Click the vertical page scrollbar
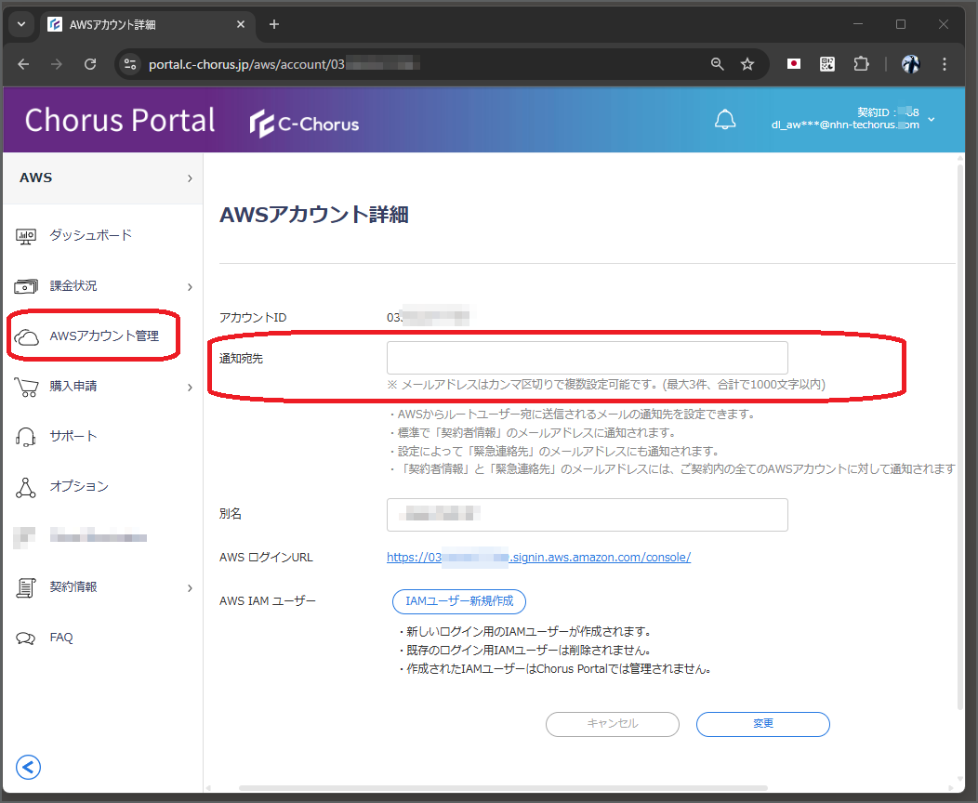The height and width of the screenshot is (803, 978). [x=960, y=437]
